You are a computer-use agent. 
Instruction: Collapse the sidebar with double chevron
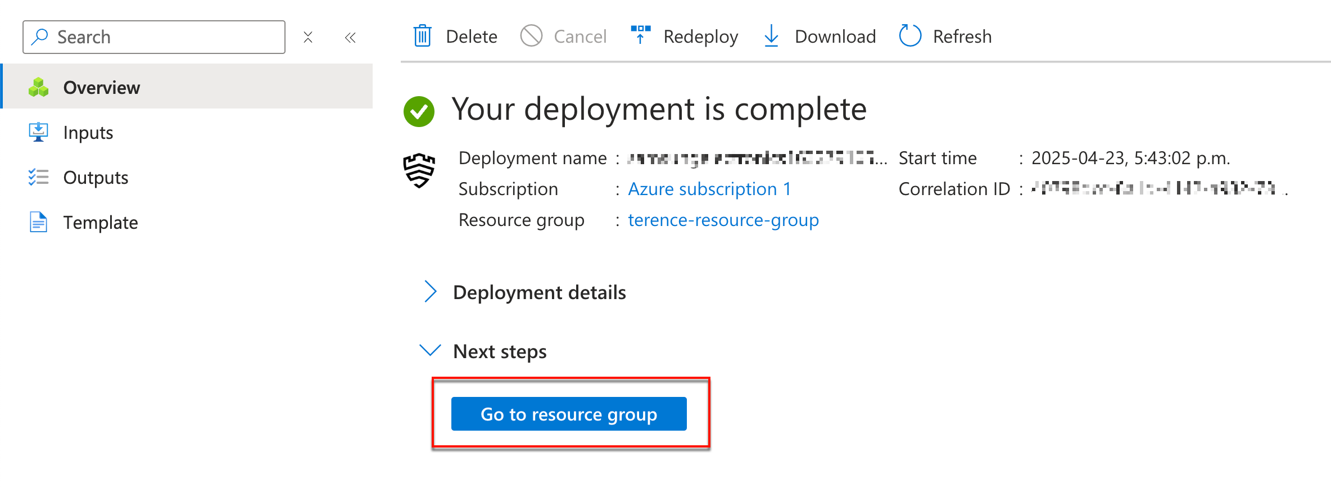350,38
